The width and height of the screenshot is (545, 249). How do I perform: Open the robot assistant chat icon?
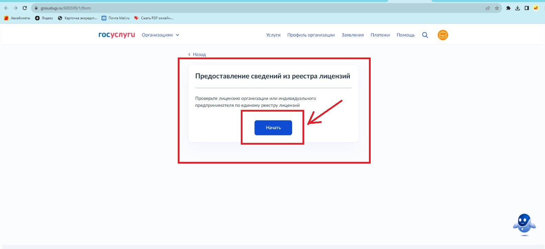point(524,225)
